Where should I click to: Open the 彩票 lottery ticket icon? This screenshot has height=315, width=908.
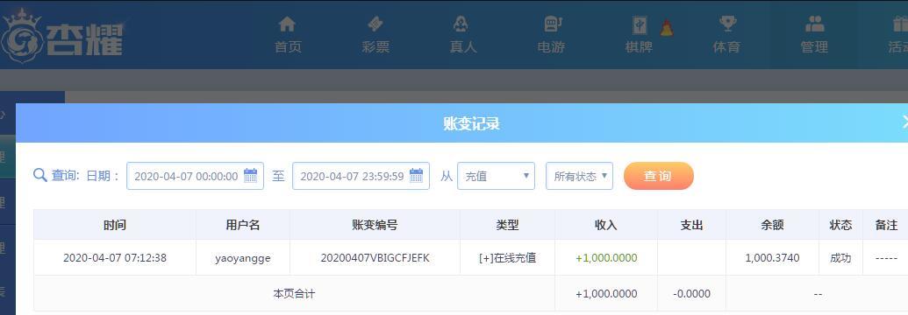375,24
